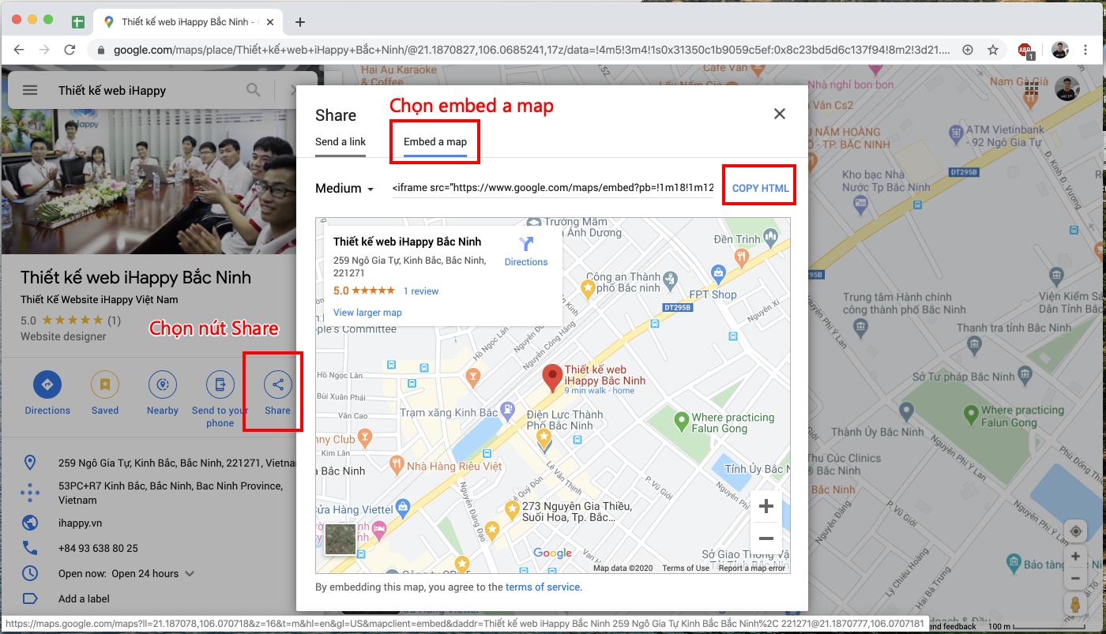The width and height of the screenshot is (1106, 634).
Task: Close the Share dialog with X
Action: tap(780, 114)
